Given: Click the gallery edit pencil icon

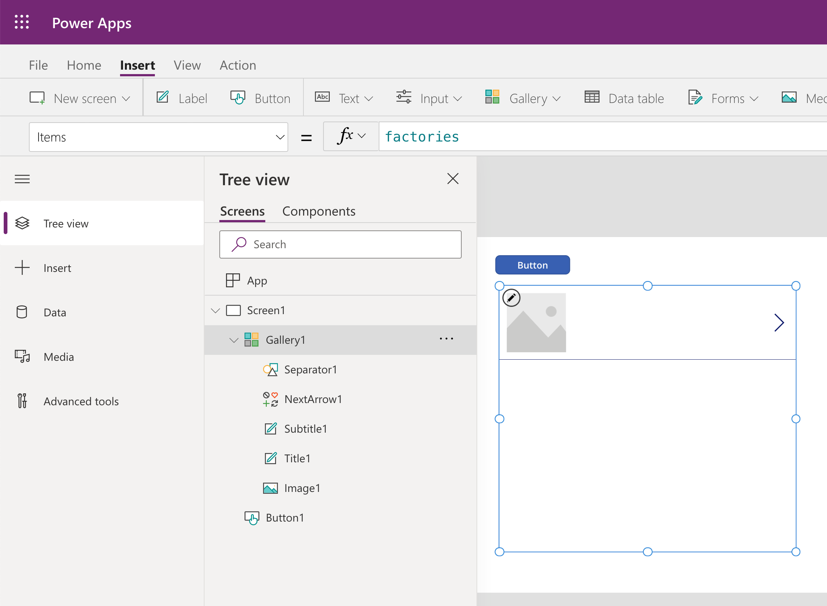Looking at the screenshot, I should pos(511,298).
